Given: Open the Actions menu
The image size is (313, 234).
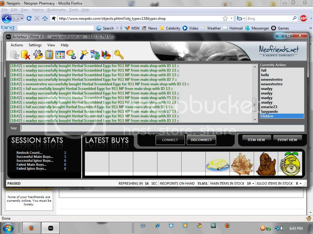Looking at the screenshot, I should pos(17,45).
